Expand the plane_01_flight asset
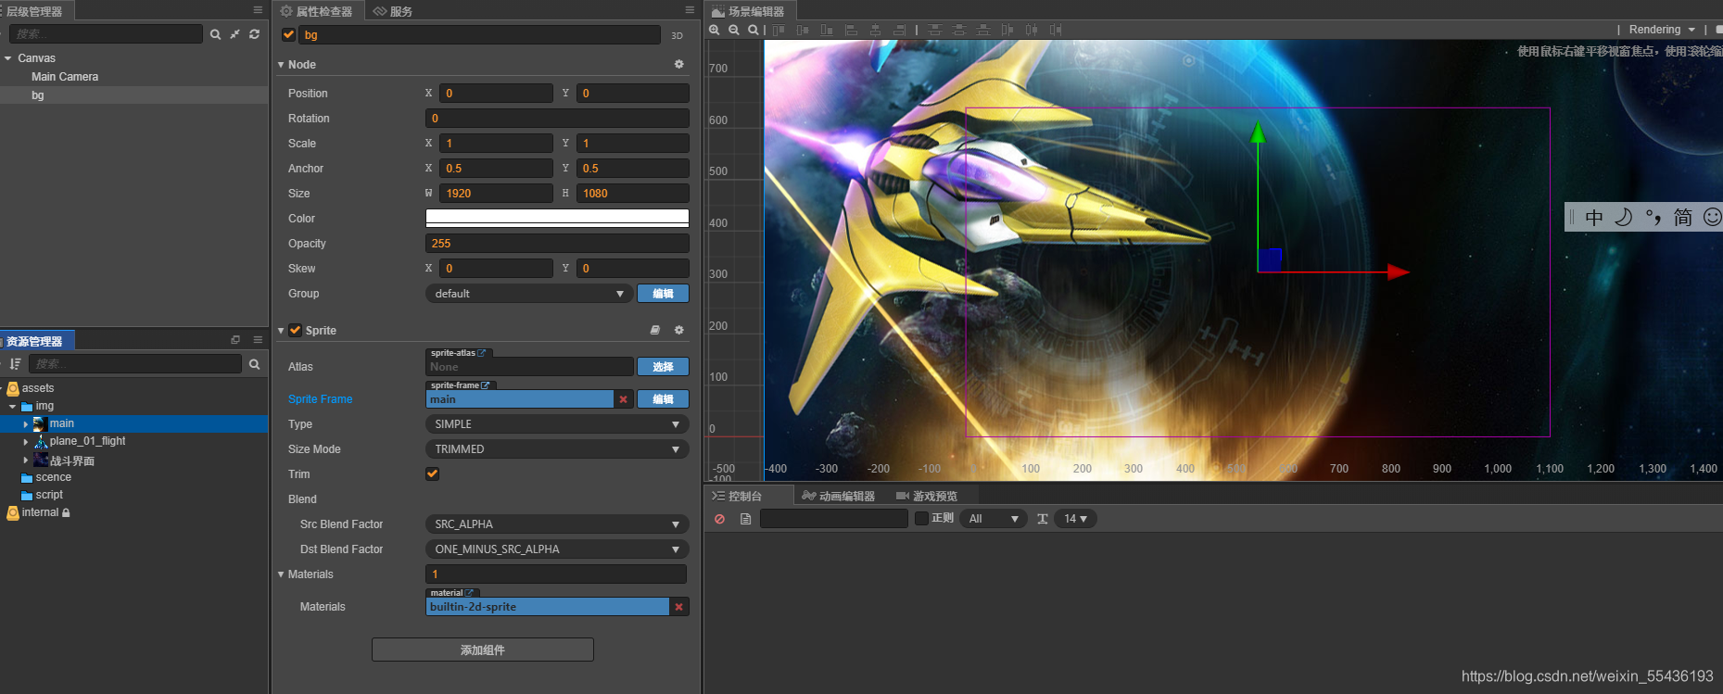1723x694 pixels. click(x=25, y=441)
